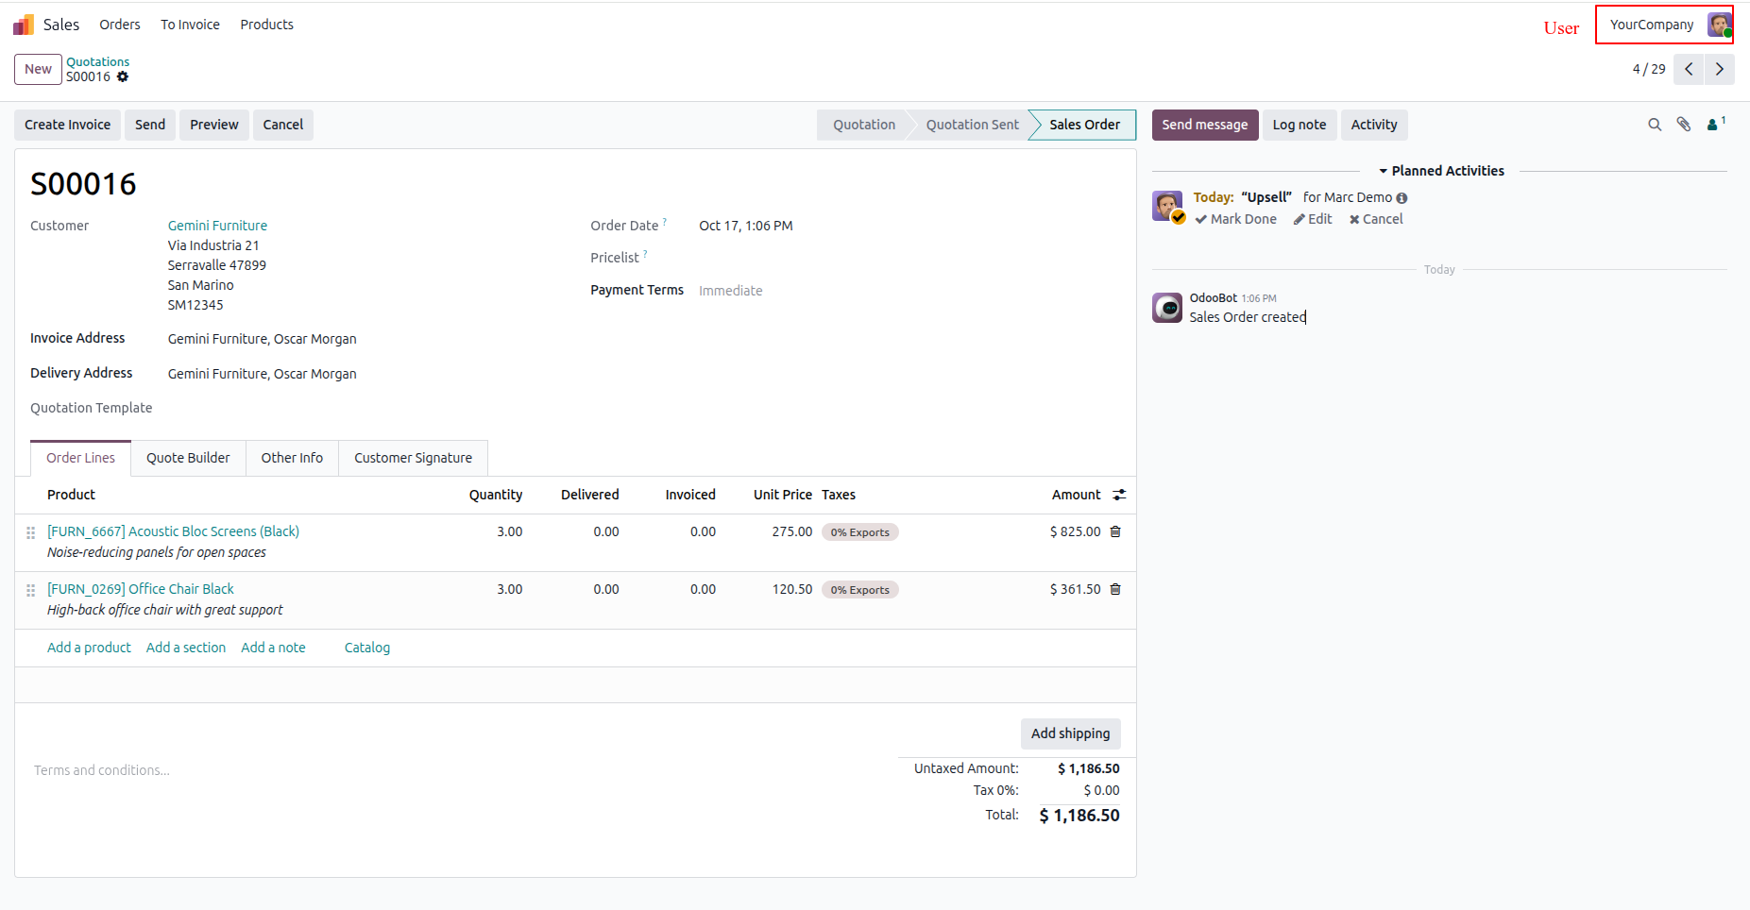Open the gear actions menu beside S00016
This screenshot has height=910, width=1750.
click(x=123, y=77)
